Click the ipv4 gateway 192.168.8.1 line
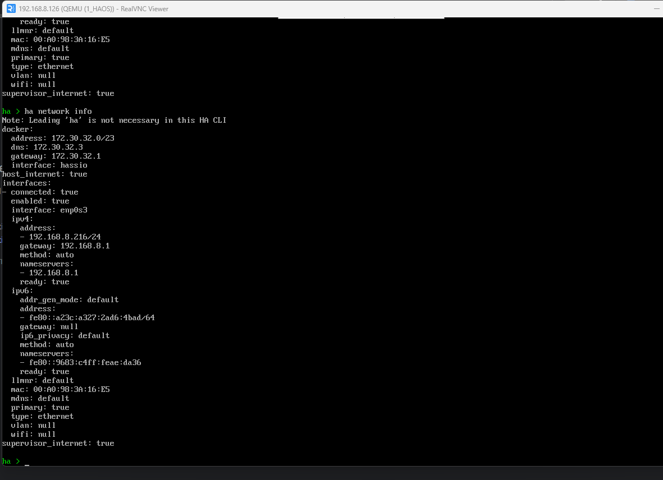The height and width of the screenshot is (480, 663). 65,246
